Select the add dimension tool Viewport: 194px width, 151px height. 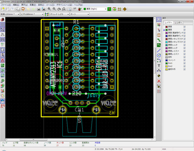tap(159, 70)
